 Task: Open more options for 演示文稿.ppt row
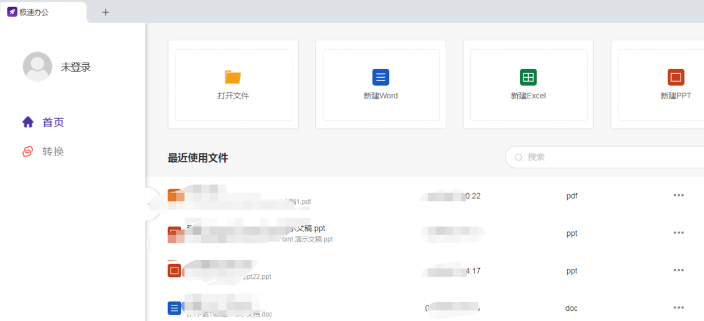tap(678, 233)
